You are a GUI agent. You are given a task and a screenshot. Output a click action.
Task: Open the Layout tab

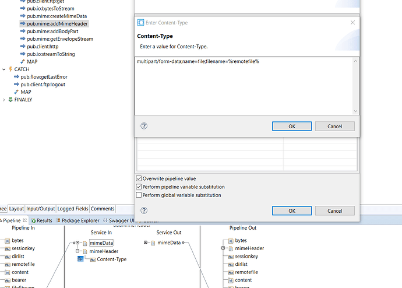[x=16, y=209]
